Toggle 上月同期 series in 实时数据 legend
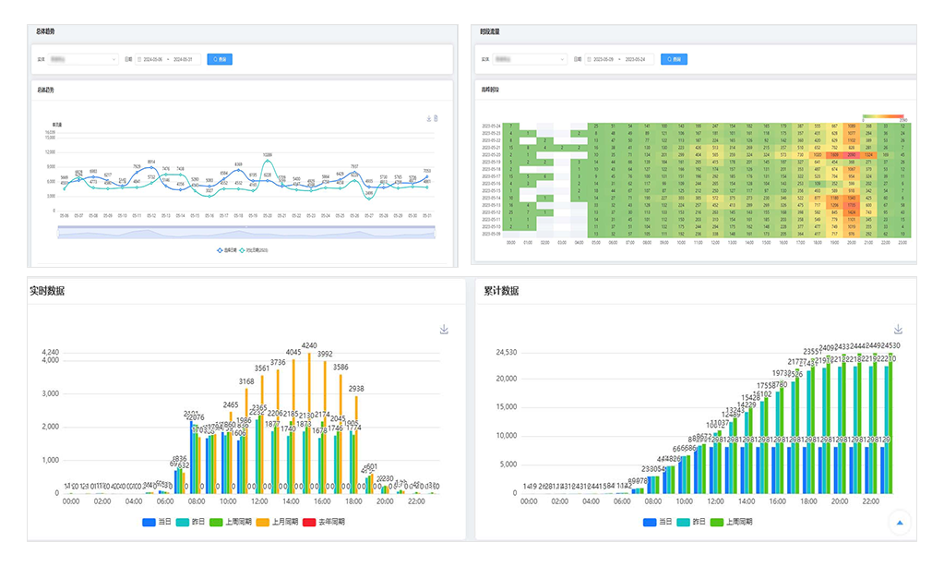This screenshot has width=944, height=567. [x=277, y=522]
